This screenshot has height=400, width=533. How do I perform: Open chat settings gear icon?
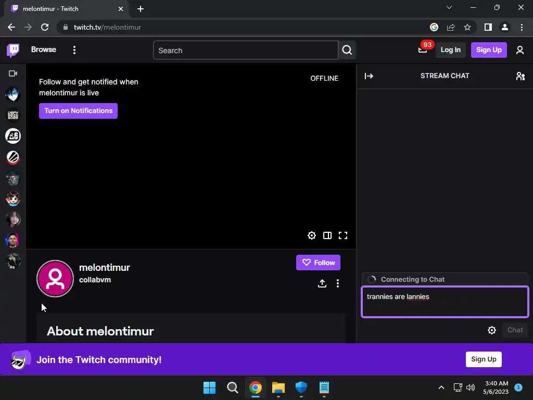tap(491, 330)
